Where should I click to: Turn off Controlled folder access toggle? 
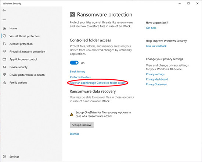[x=74, y=63]
